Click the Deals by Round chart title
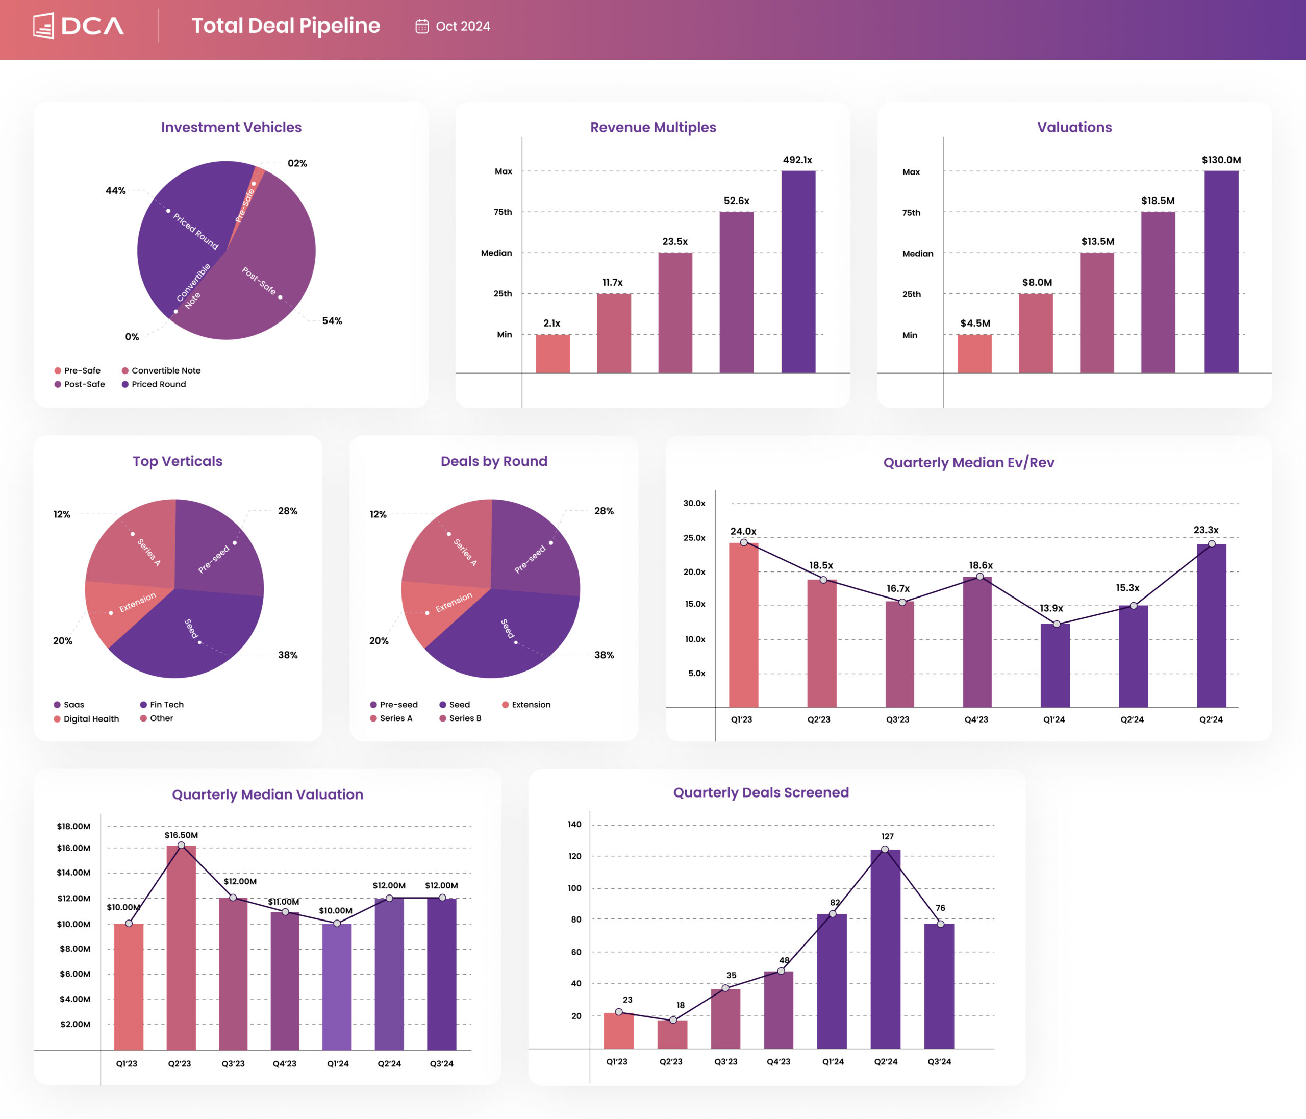Image resolution: width=1306 pixels, height=1119 pixels. tap(493, 461)
